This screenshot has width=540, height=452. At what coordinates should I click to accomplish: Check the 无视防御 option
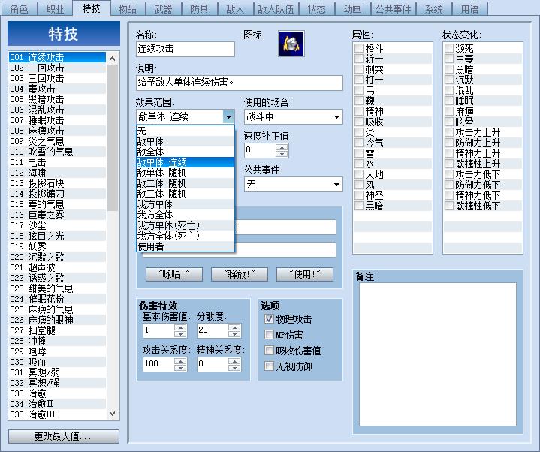(269, 366)
